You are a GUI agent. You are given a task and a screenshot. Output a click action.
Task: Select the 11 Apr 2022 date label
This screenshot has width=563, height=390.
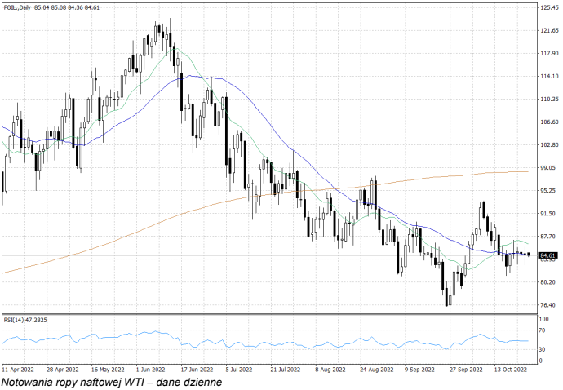coord(19,368)
